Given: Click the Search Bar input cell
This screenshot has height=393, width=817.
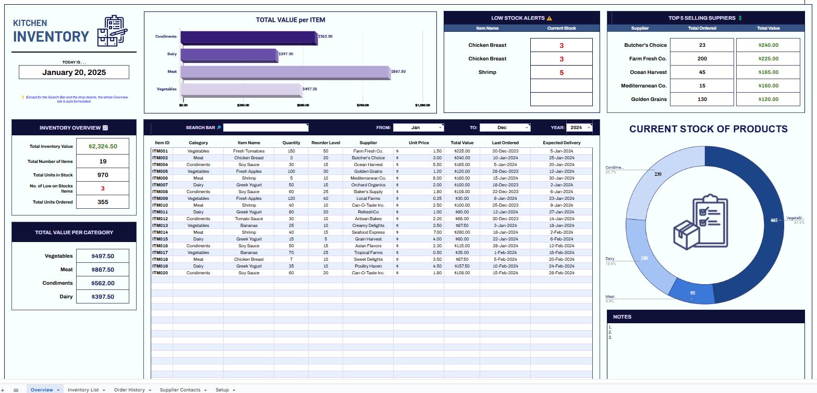Looking at the screenshot, I should [x=266, y=128].
